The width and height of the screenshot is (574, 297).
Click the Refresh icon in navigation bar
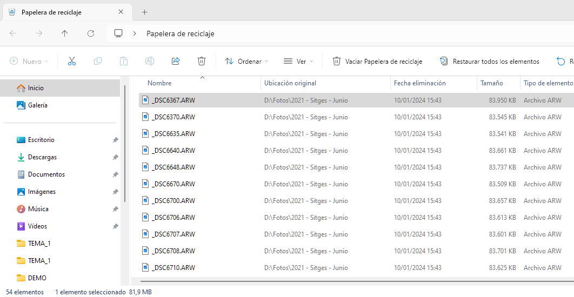(91, 33)
